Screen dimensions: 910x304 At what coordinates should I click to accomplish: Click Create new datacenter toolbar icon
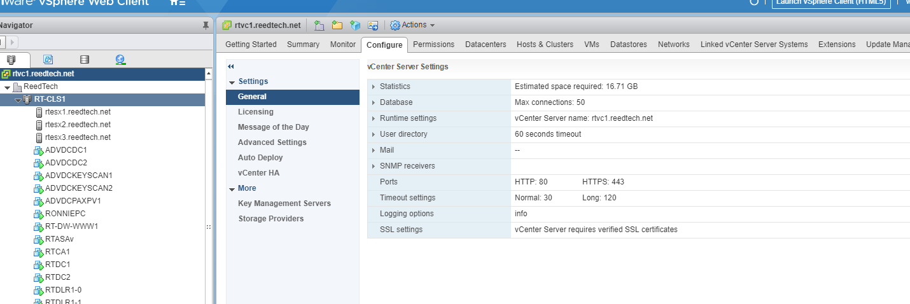(319, 25)
